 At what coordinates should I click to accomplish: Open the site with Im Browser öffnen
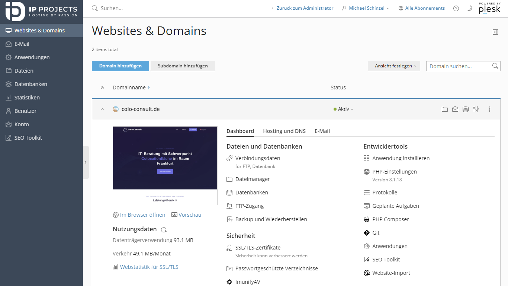coord(142,215)
